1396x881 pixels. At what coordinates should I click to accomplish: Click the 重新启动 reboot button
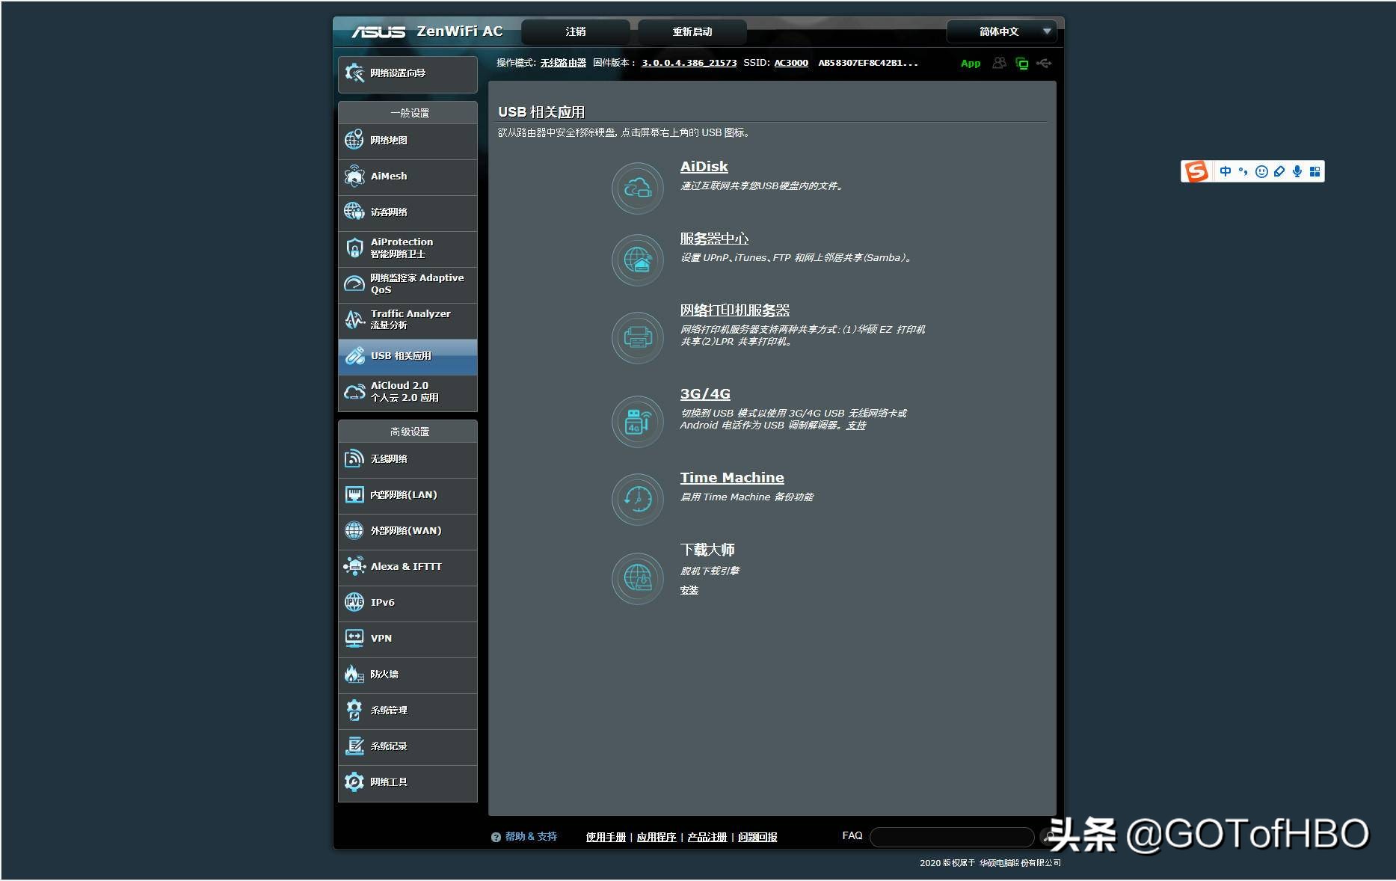[x=692, y=31]
